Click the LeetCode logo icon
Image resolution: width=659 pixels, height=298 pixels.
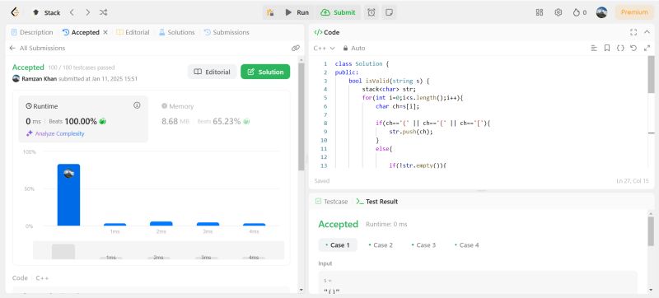(15, 12)
